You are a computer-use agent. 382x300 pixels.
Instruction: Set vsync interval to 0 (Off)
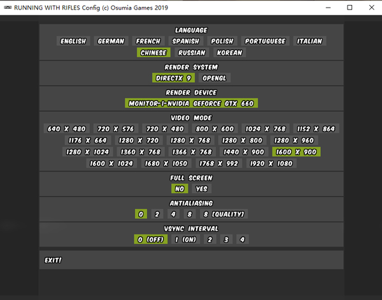pos(150,240)
